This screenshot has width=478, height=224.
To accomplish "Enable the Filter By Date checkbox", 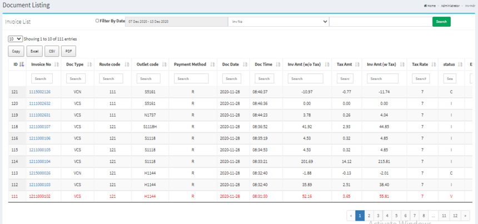I will [97, 21].
